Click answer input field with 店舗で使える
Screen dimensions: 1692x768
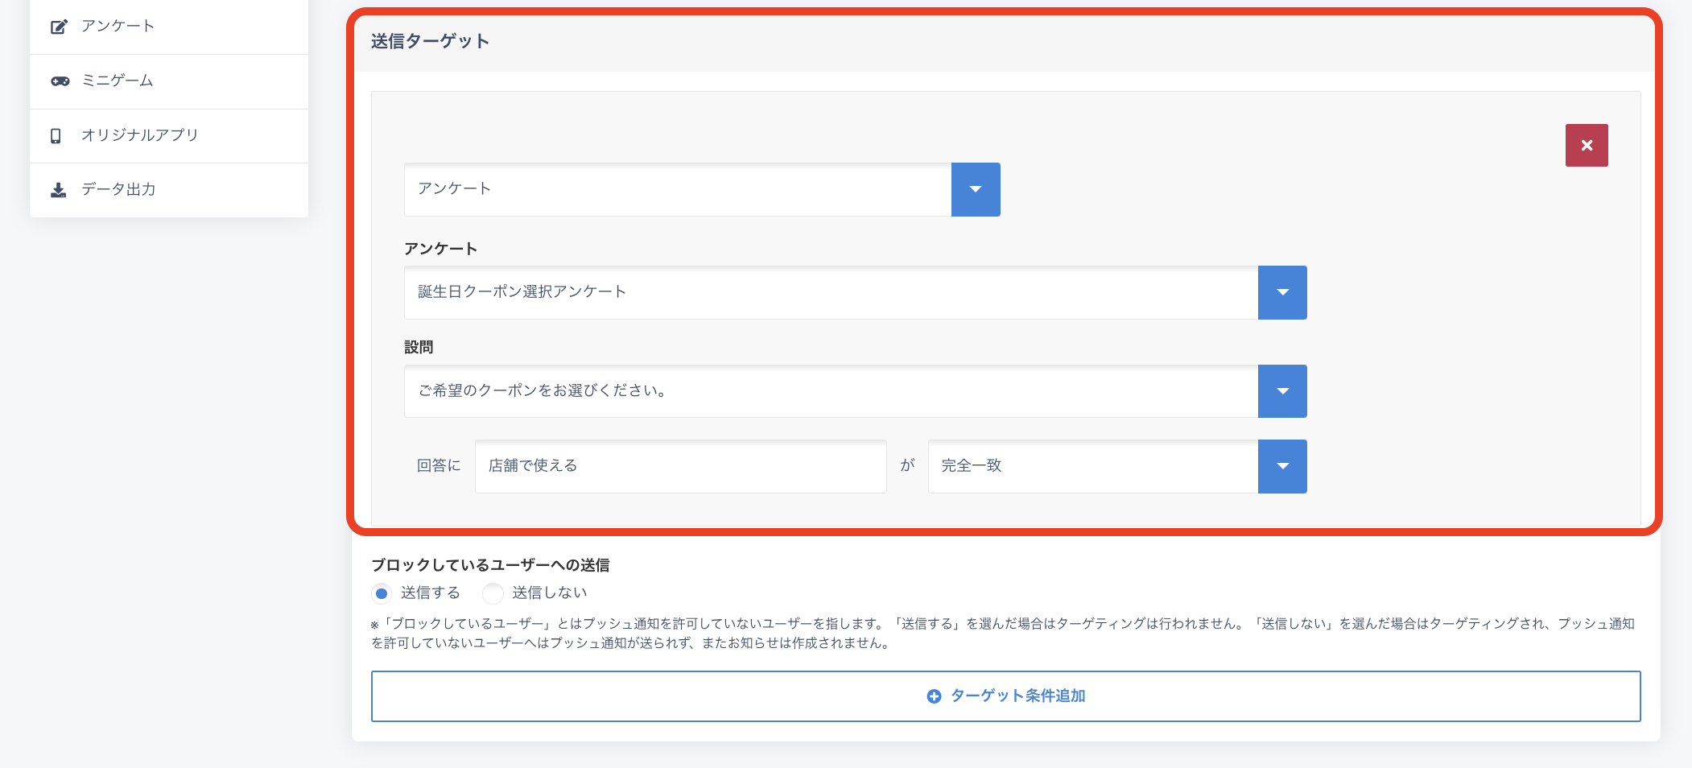tap(680, 466)
